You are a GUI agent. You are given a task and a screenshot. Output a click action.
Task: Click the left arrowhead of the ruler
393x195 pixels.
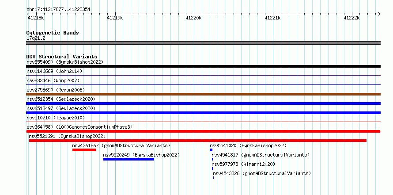[x=27, y=14]
